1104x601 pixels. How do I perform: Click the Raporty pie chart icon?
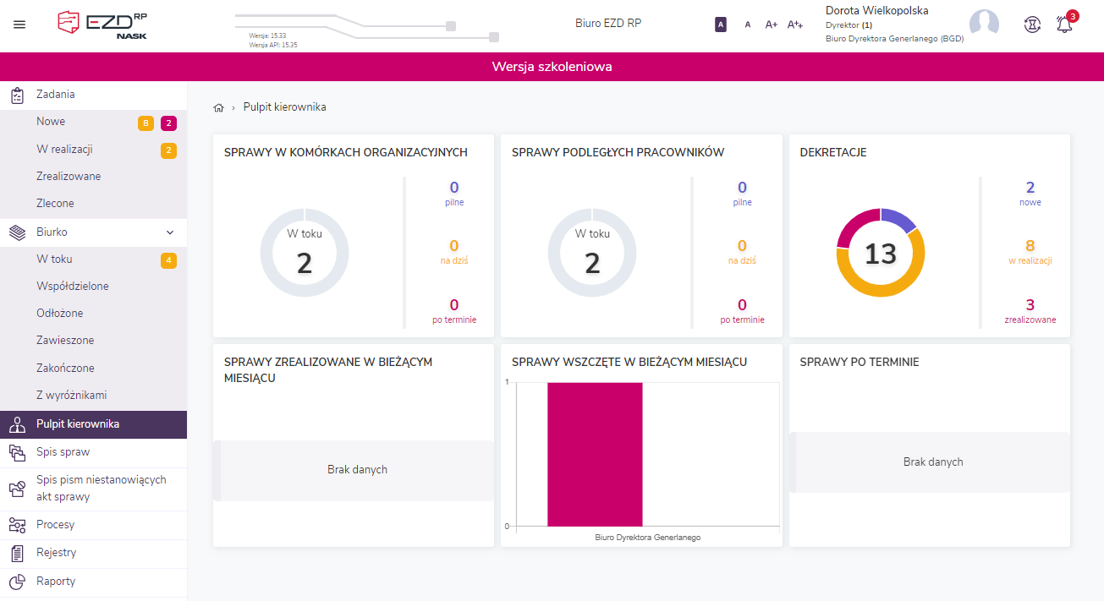tap(17, 582)
